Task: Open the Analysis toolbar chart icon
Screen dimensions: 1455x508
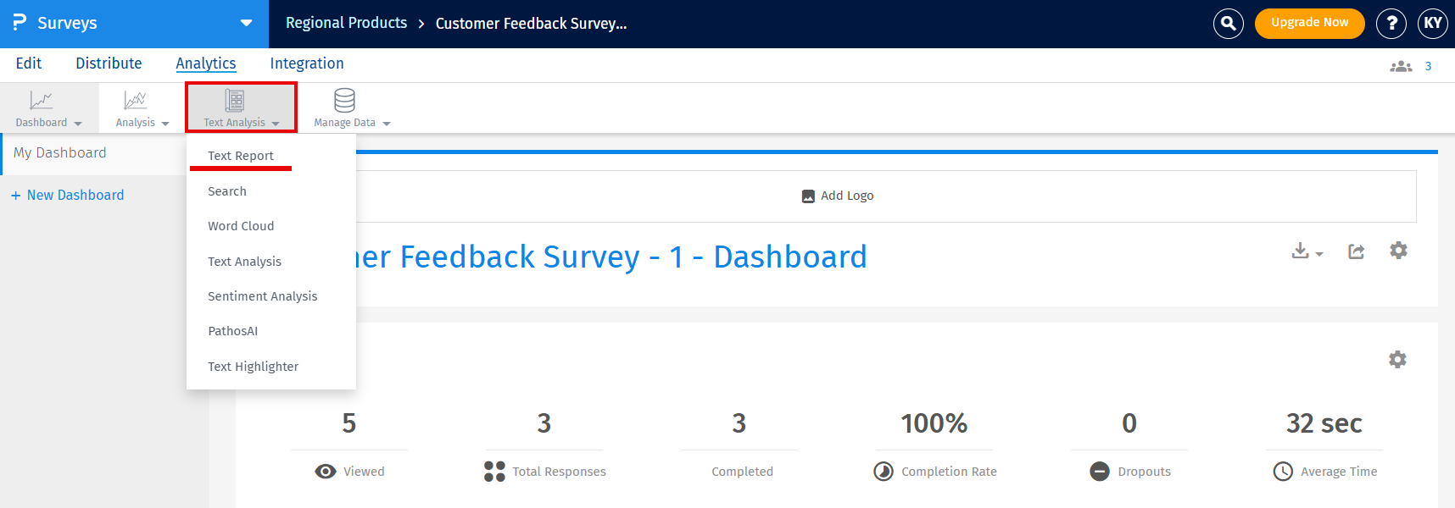Action: (135, 100)
